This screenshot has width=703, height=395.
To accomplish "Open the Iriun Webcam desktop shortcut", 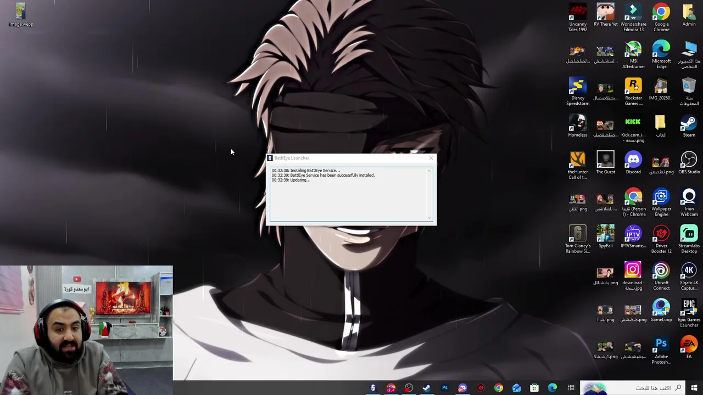I will 689,202.
